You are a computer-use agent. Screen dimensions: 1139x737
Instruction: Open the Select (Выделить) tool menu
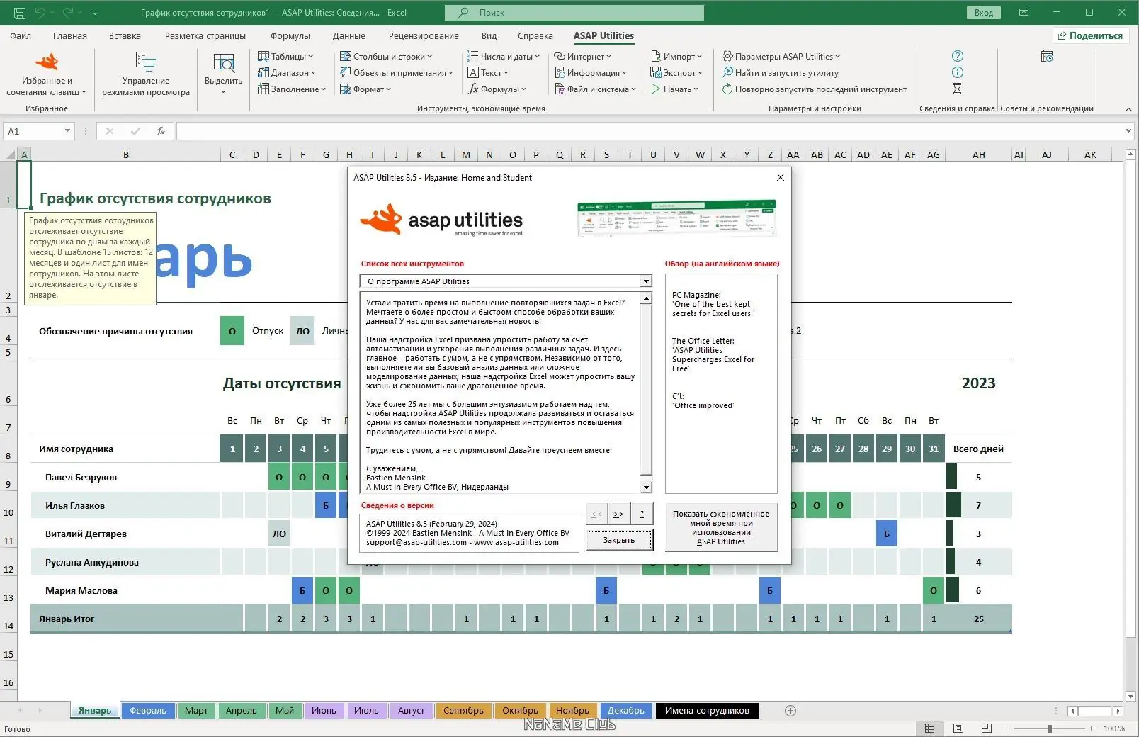click(x=223, y=74)
